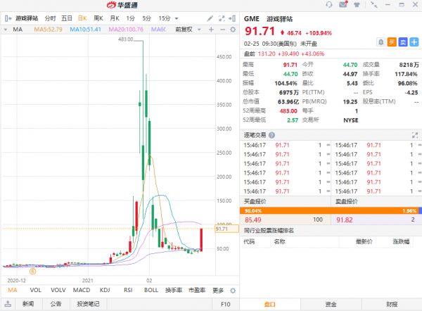Toggle the KDJ indicator
Viewport: 422px width, 311px height.
[105, 290]
